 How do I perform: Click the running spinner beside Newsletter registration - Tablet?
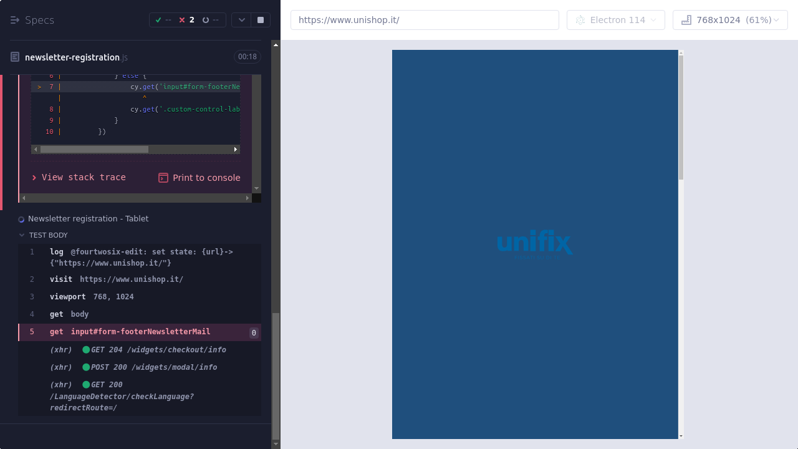(21, 220)
